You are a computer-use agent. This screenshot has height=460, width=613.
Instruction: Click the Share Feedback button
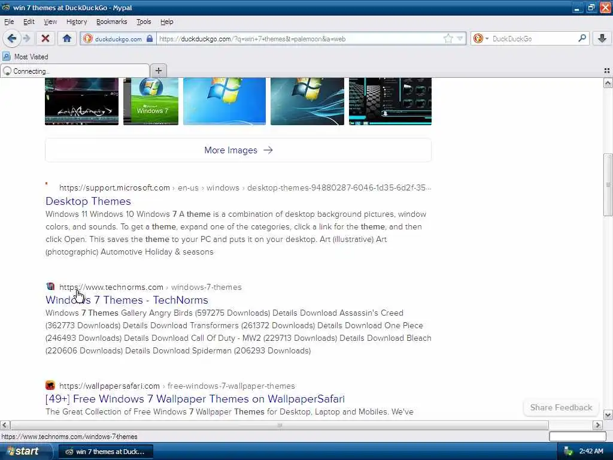pos(561,407)
